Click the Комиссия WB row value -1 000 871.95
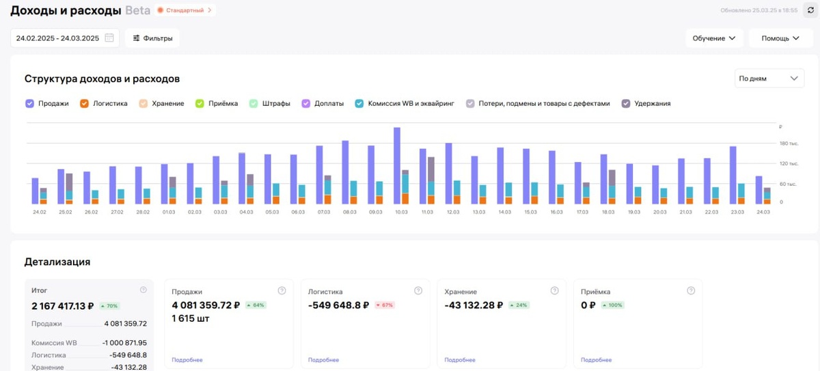The height and width of the screenshot is (371, 820). [x=124, y=343]
